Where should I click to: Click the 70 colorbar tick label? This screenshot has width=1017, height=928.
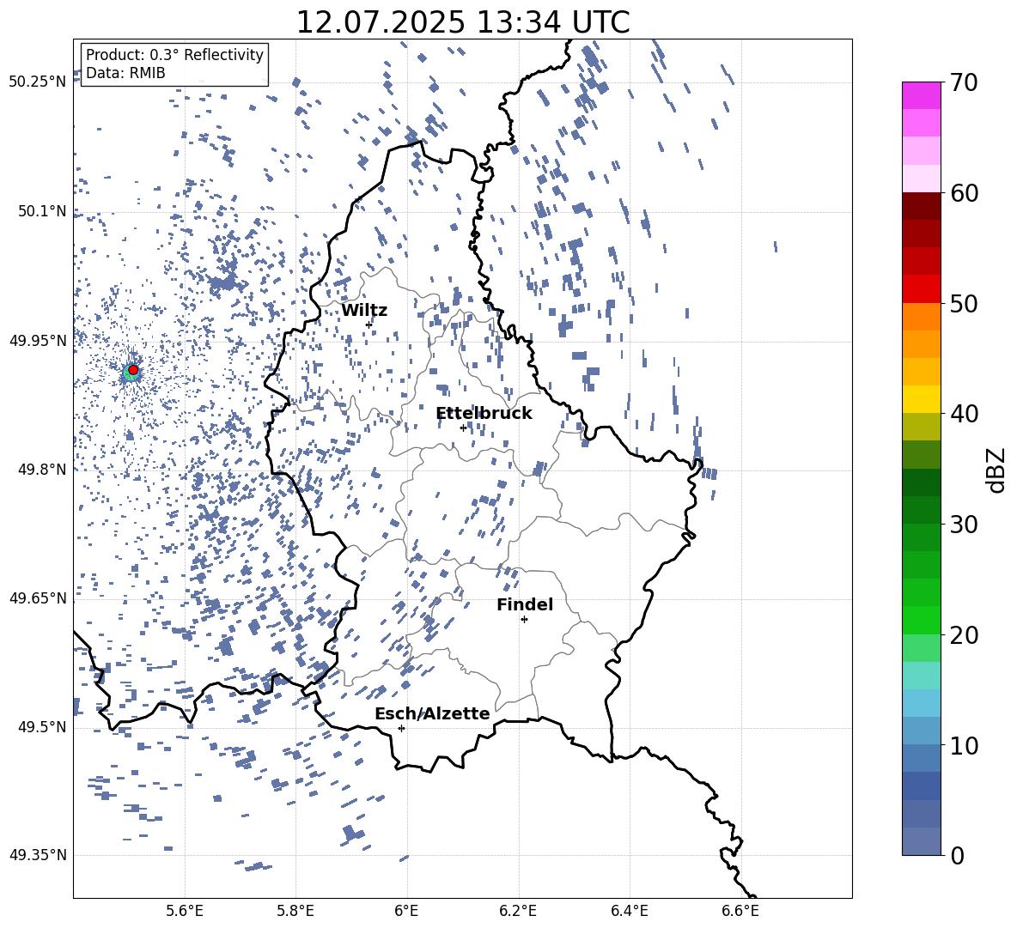(x=964, y=83)
